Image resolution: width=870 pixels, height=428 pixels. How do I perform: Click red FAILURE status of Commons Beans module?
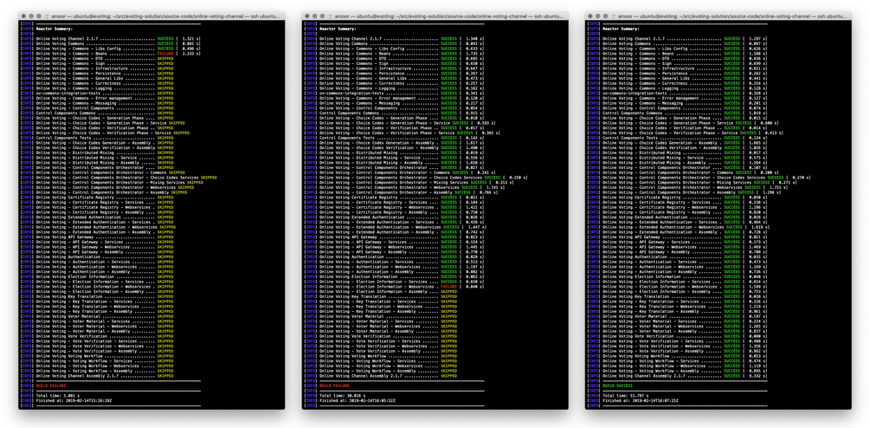point(165,53)
